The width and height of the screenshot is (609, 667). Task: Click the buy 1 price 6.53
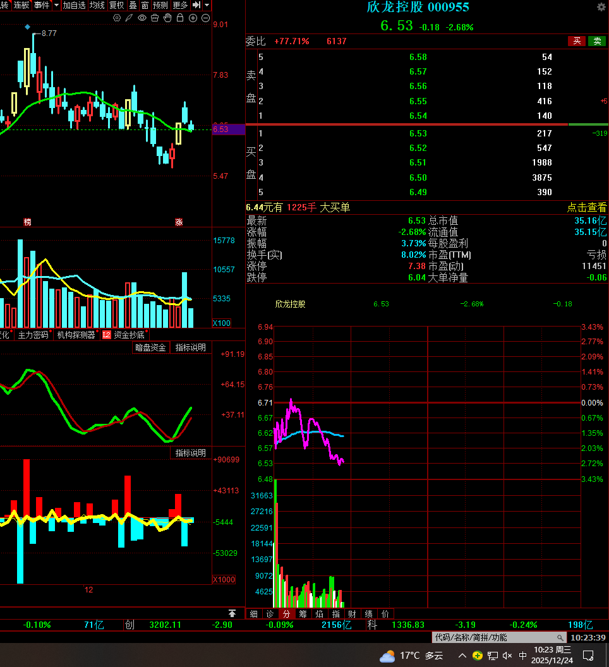(x=418, y=133)
